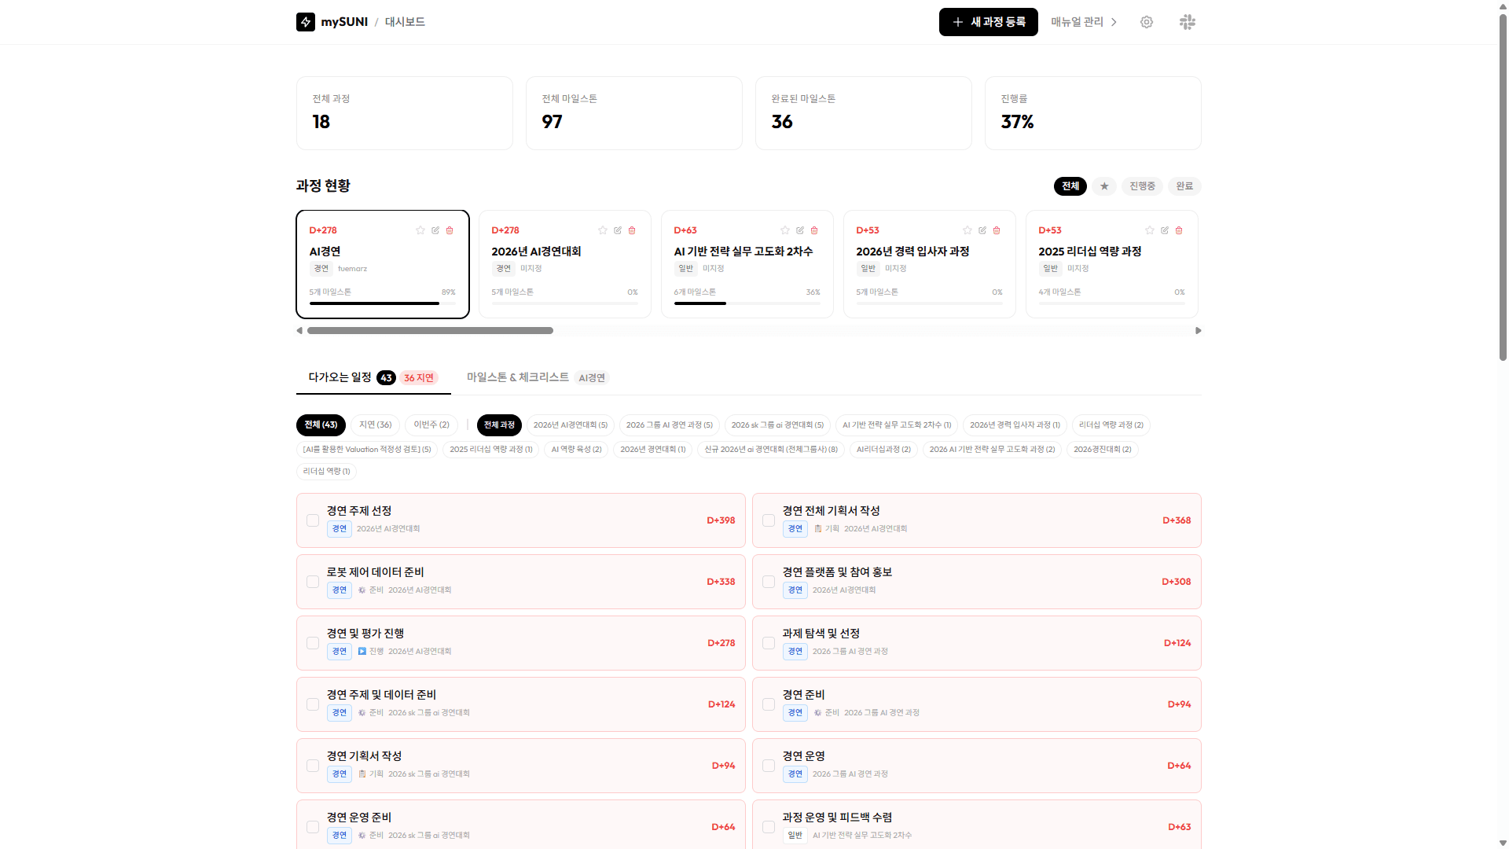Star the 2026년 AI경연대회 card
This screenshot has height=849, width=1509.
click(603, 230)
